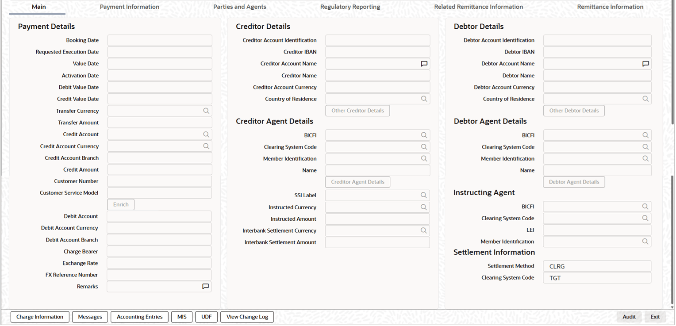
Task: Open the Transfer Currency lookup search icon
Action: pyautogui.click(x=206, y=111)
